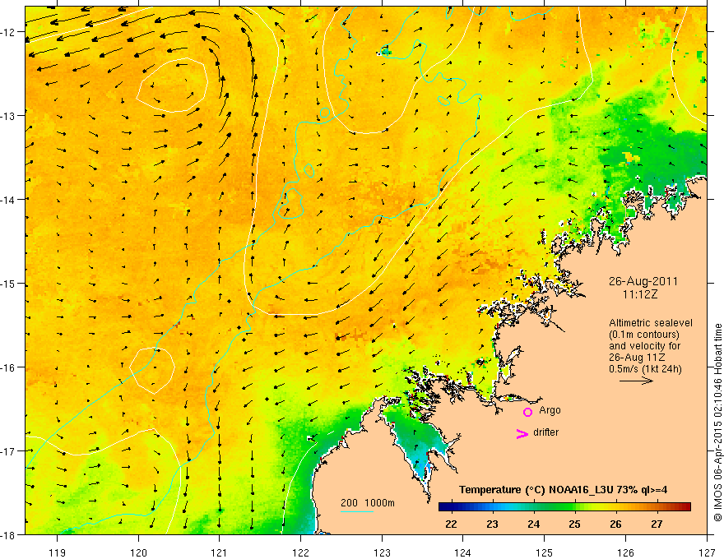Image resolution: width=724 pixels, height=559 pixels.
Task: Click the longitude axis label 124
Action: pos(463,552)
